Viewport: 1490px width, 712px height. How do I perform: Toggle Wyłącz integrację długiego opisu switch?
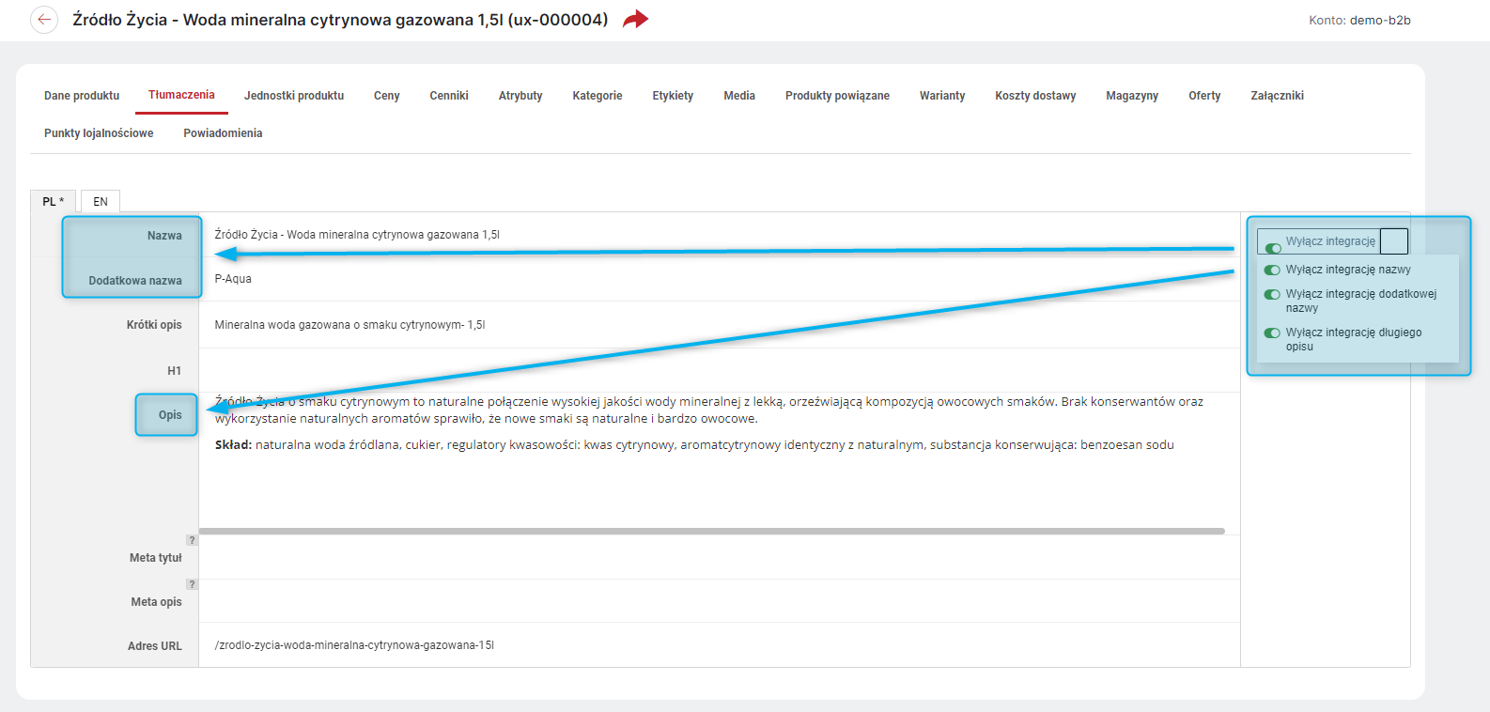[1272, 333]
